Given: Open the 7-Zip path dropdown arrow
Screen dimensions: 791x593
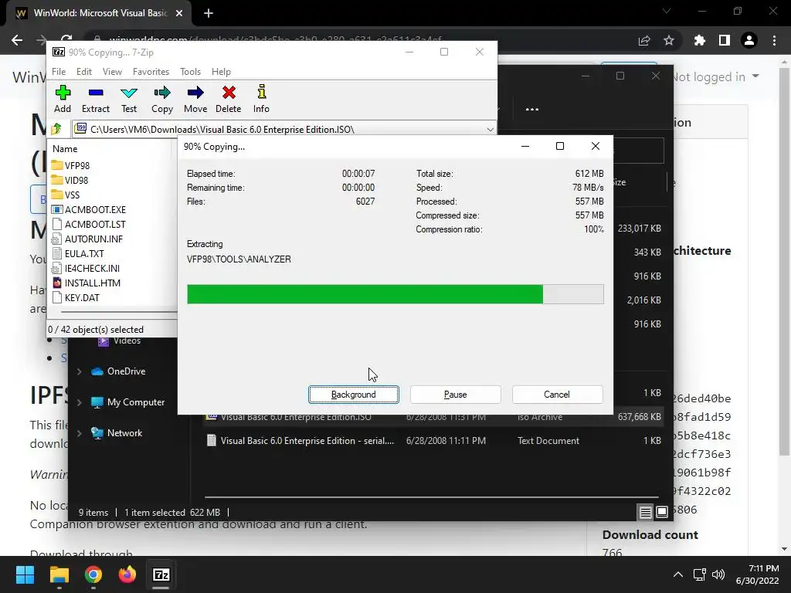Looking at the screenshot, I should point(490,130).
